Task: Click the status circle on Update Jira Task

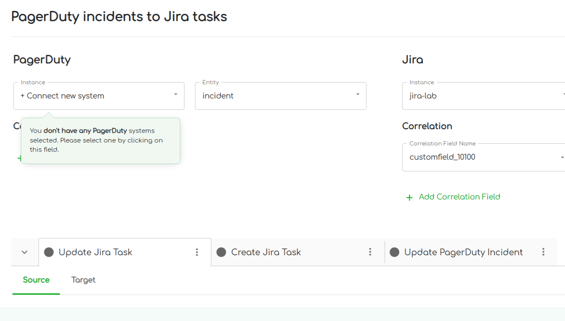Action: 49,252
